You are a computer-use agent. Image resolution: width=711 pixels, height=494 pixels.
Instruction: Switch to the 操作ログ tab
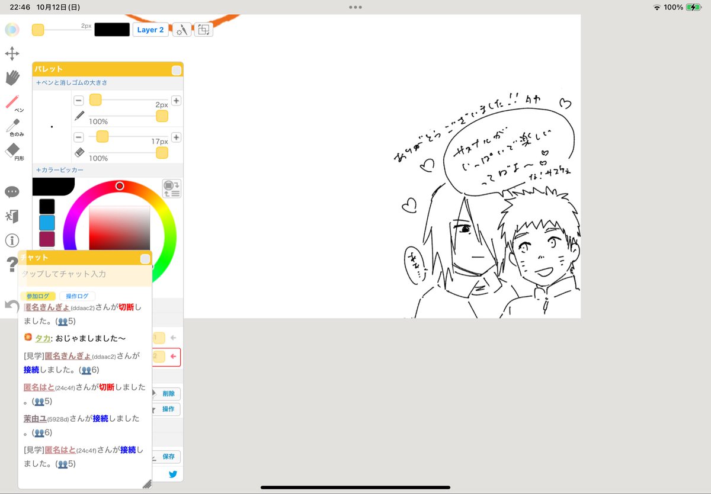pos(78,296)
